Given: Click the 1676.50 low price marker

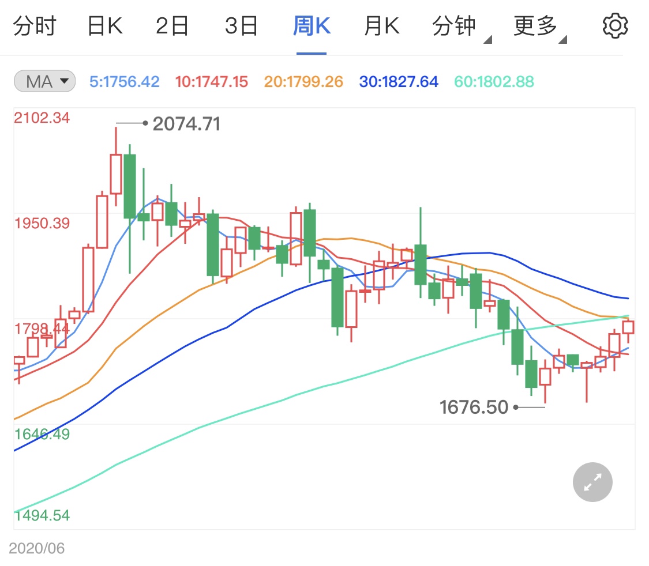Looking at the screenshot, I should click(x=474, y=407).
